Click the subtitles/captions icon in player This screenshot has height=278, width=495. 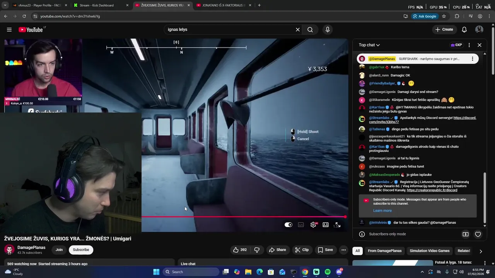click(301, 225)
